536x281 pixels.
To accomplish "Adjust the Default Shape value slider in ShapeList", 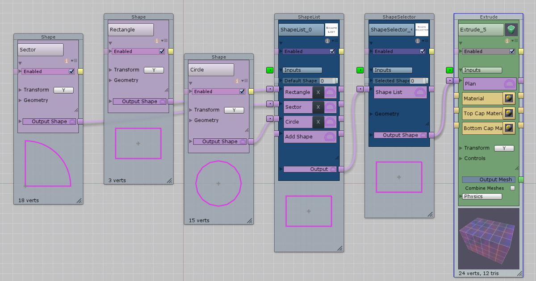I will pyautogui.click(x=329, y=81).
